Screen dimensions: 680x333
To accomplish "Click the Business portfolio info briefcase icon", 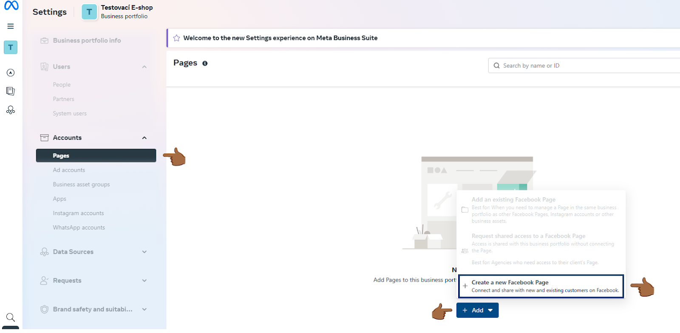I will click(x=44, y=41).
